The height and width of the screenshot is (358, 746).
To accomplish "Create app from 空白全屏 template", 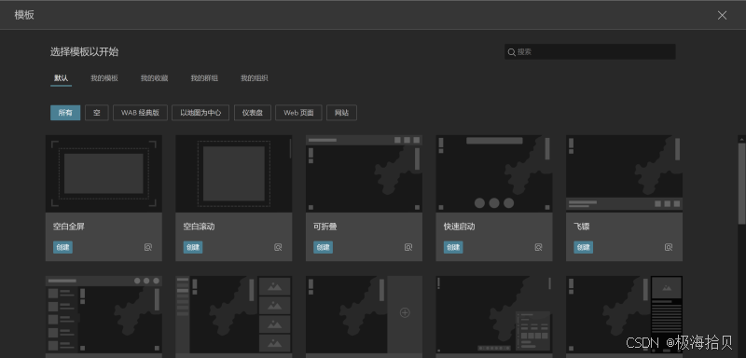I will tap(62, 247).
